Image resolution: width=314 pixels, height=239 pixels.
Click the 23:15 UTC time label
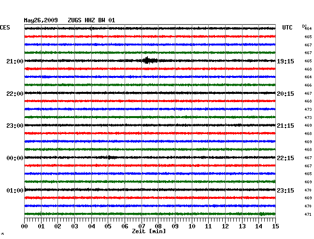[x=285, y=190]
